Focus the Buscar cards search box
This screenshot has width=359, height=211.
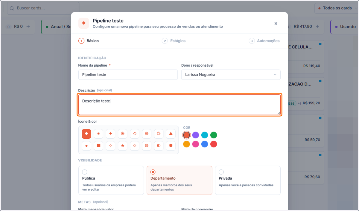(x=43, y=8)
